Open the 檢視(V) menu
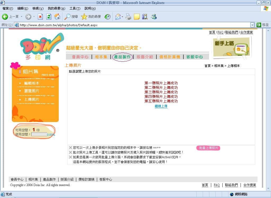Viewport: 271px width, 198px height. (x=38, y=8)
